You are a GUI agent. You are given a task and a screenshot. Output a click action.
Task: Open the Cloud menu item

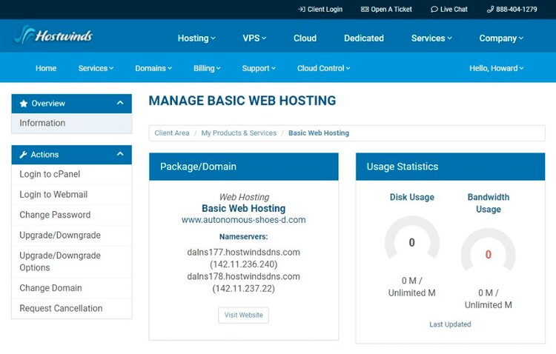[305, 38]
